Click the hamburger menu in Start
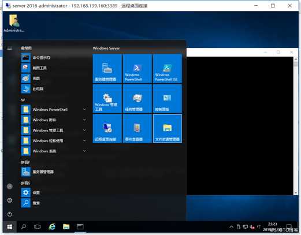Screen dimensions: 301x235 click(10, 48)
